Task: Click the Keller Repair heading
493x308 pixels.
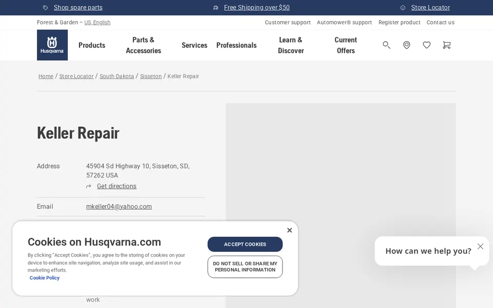Action: coord(78,133)
